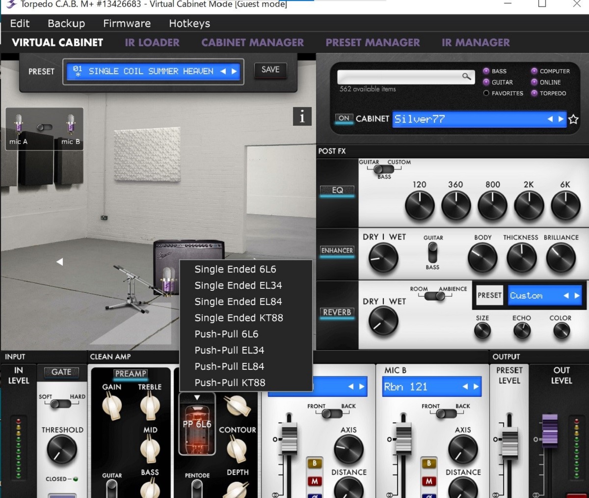Click the red M button under MIC A
Image resolution: width=589 pixels, height=498 pixels.
(315, 481)
